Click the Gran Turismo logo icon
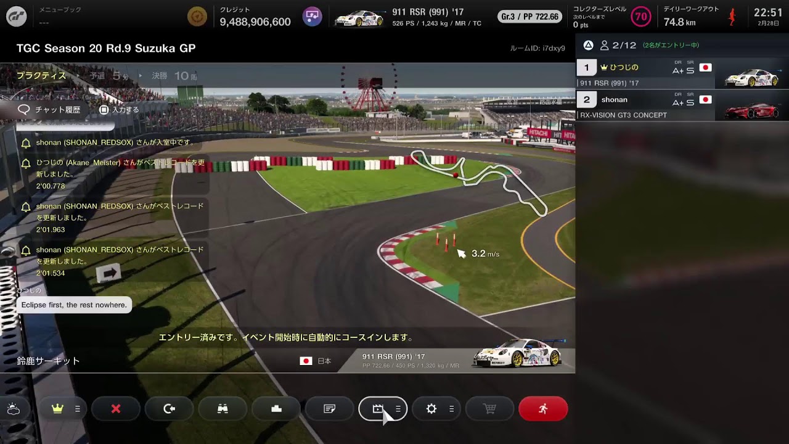Image resolution: width=789 pixels, height=444 pixels. click(17, 17)
